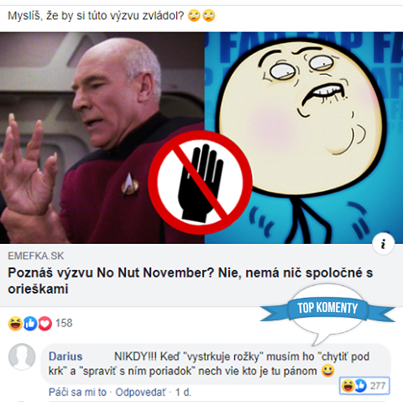The width and height of the screenshot is (403, 402).
Task: Open the Picard photo thumbnail
Action: (x=102, y=138)
